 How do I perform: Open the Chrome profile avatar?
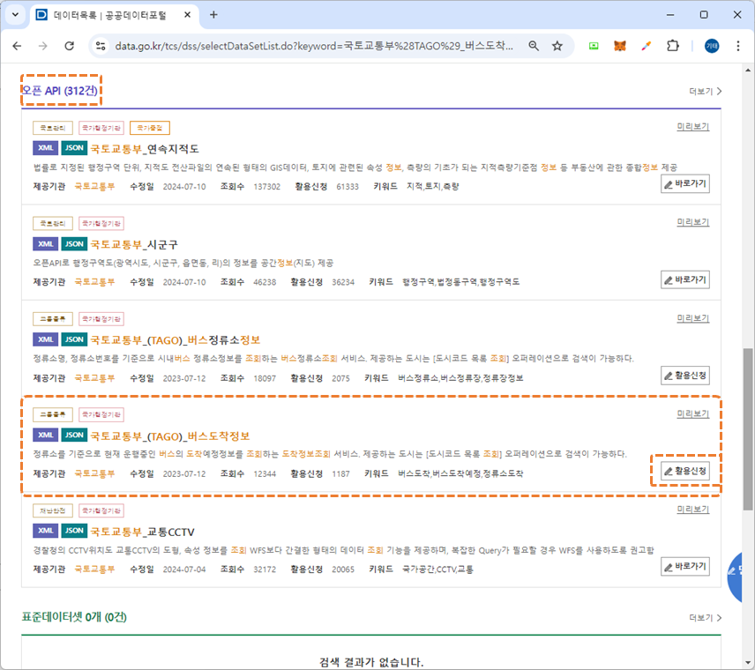click(712, 46)
